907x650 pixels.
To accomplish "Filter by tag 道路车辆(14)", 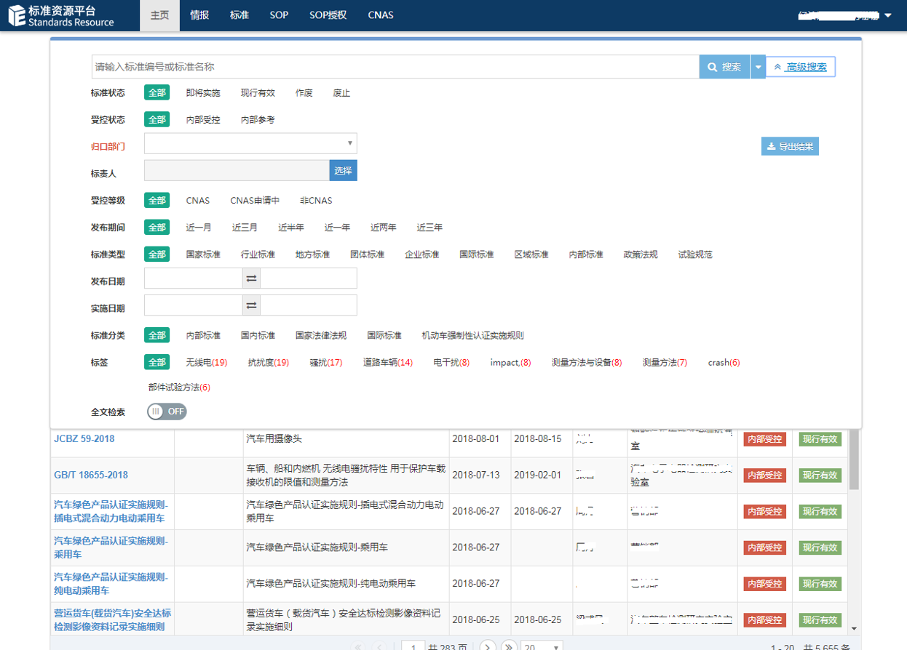I will click(x=388, y=362).
